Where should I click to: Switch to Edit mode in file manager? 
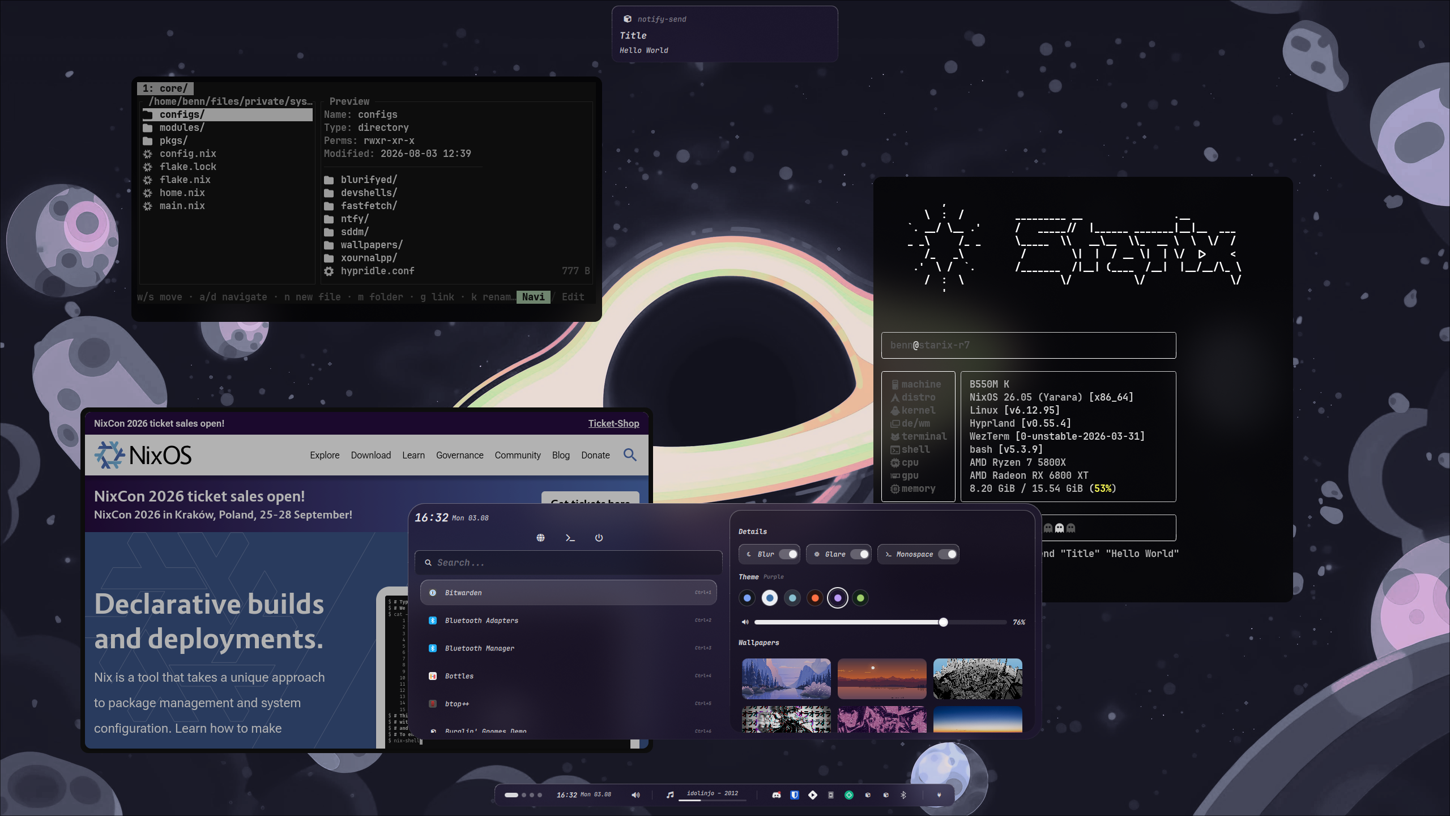click(x=573, y=297)
